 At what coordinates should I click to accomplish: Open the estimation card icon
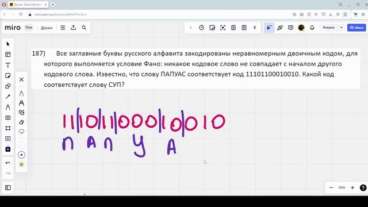point(233,28)
